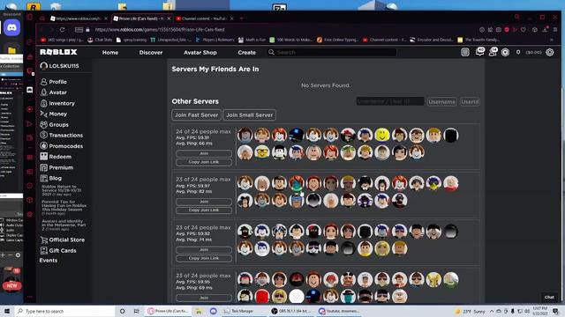Go to Home in Roblox navigation
Viewport: 565px width, 317px height.
coord(110,53)
